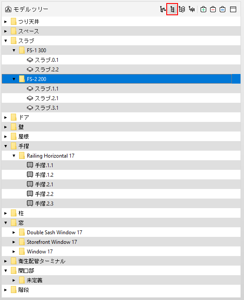Expand the スペース node

click(6, 31)
